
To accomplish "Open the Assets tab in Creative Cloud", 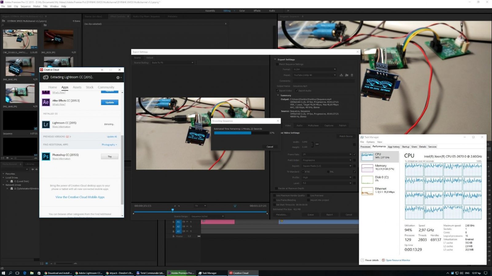I will (x=77, y=87).
